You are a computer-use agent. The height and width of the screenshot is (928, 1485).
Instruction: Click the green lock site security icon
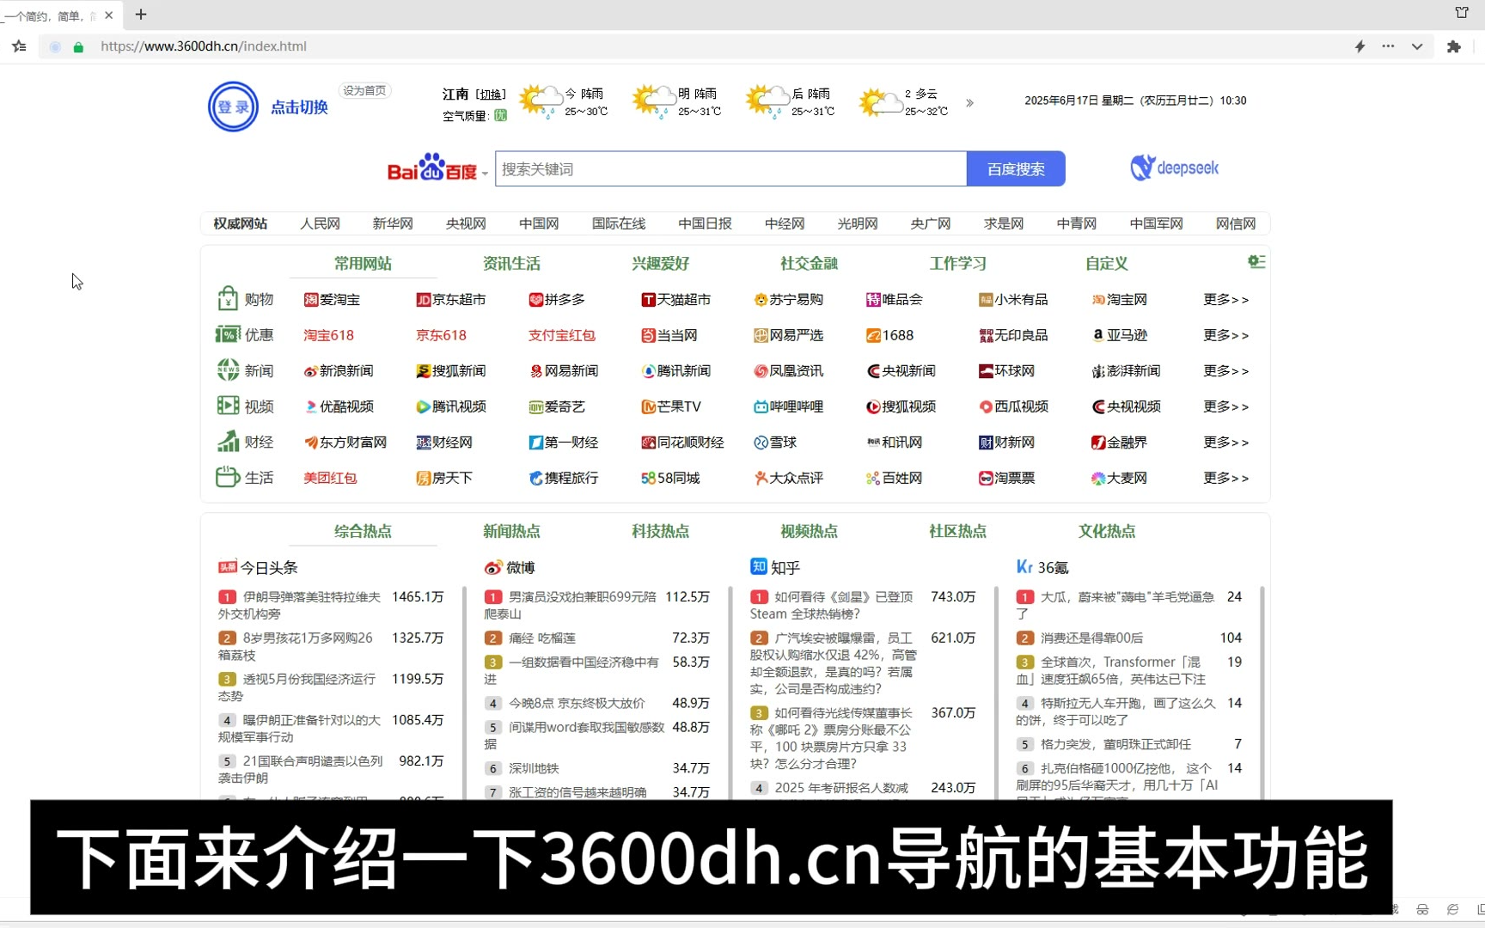[78, 47]
